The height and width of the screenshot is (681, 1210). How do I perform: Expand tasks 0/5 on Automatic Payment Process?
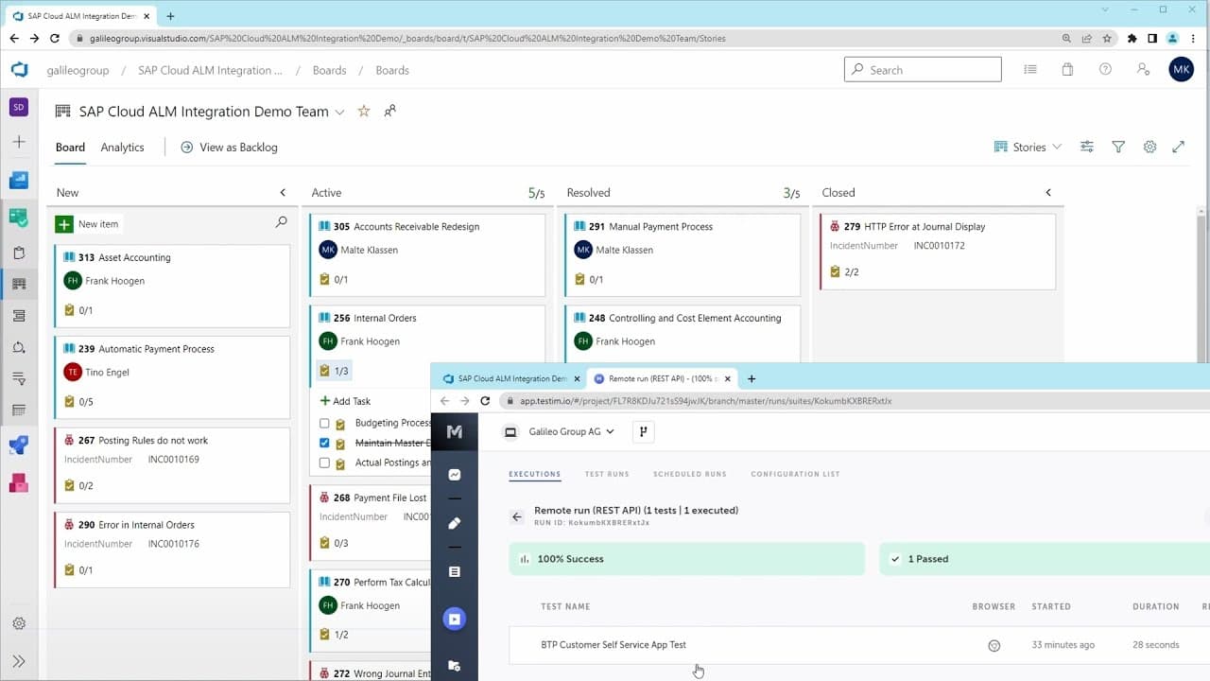78,402
